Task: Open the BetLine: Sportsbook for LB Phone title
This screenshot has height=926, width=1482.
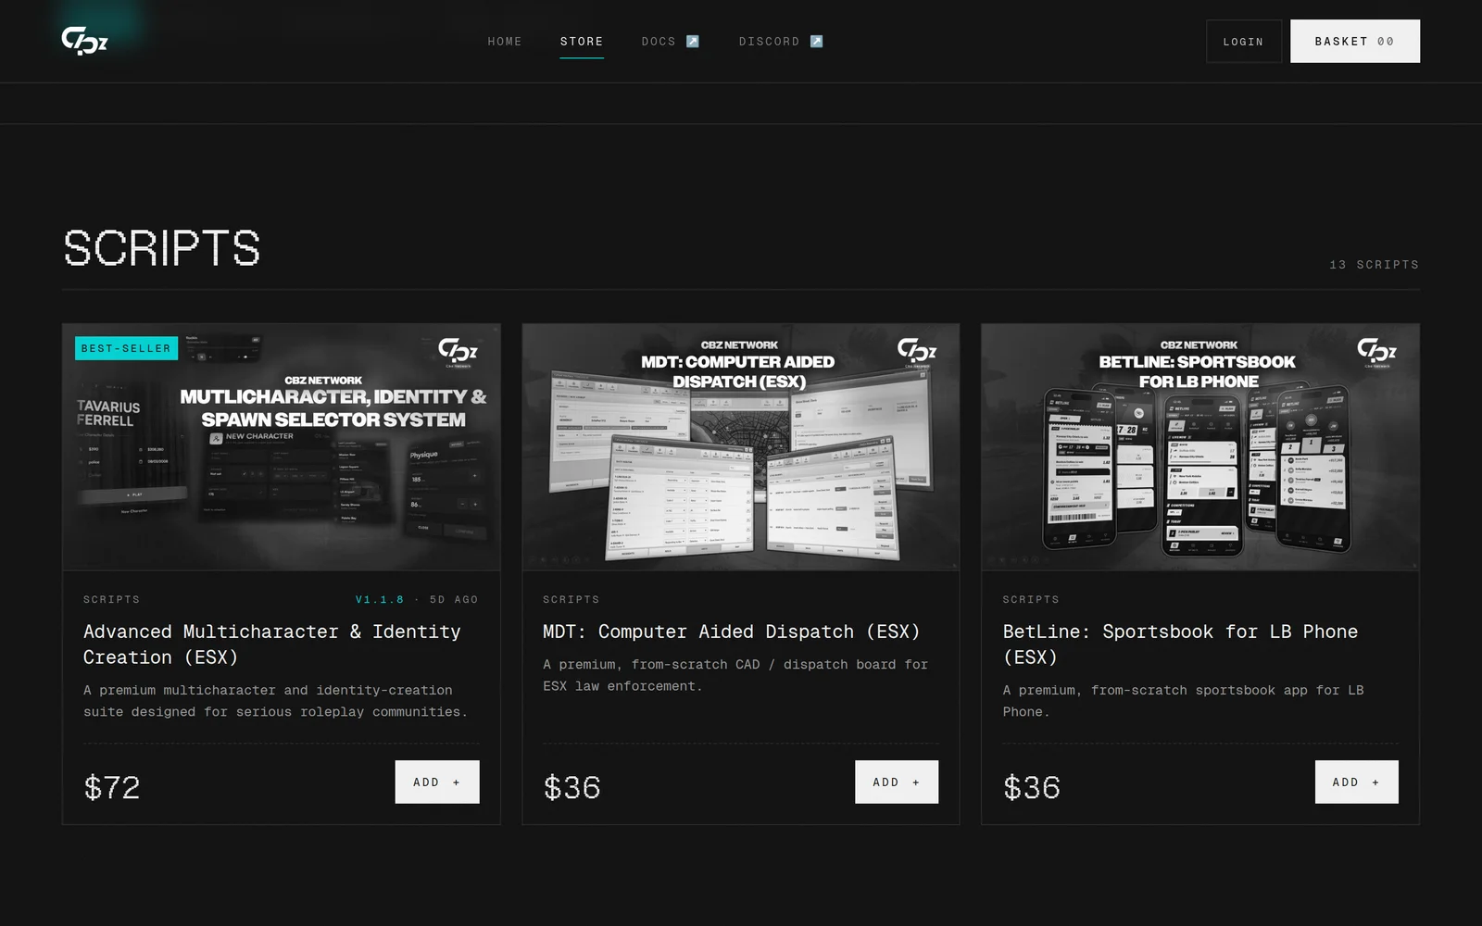Action: [1180, 644]
